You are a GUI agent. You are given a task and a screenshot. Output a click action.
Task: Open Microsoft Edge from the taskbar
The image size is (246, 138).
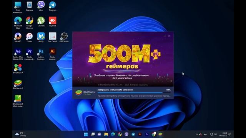click(113, 134)
